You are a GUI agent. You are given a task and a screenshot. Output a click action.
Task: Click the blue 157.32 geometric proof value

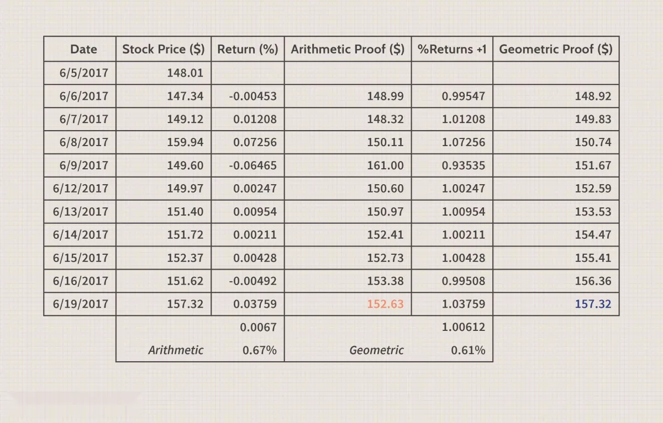point(593,304)
